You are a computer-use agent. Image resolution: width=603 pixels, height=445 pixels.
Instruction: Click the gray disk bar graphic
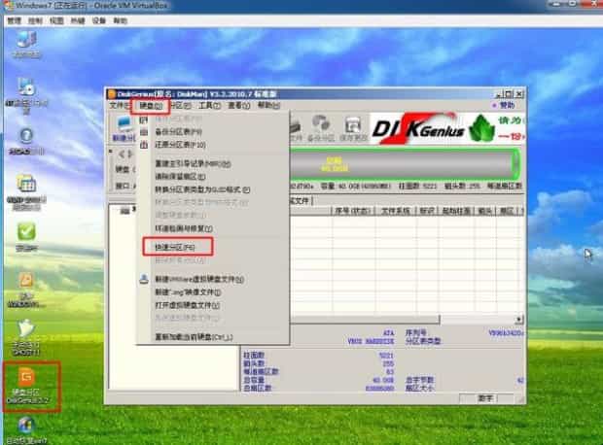pyautogui.click(x=404, y=164)
